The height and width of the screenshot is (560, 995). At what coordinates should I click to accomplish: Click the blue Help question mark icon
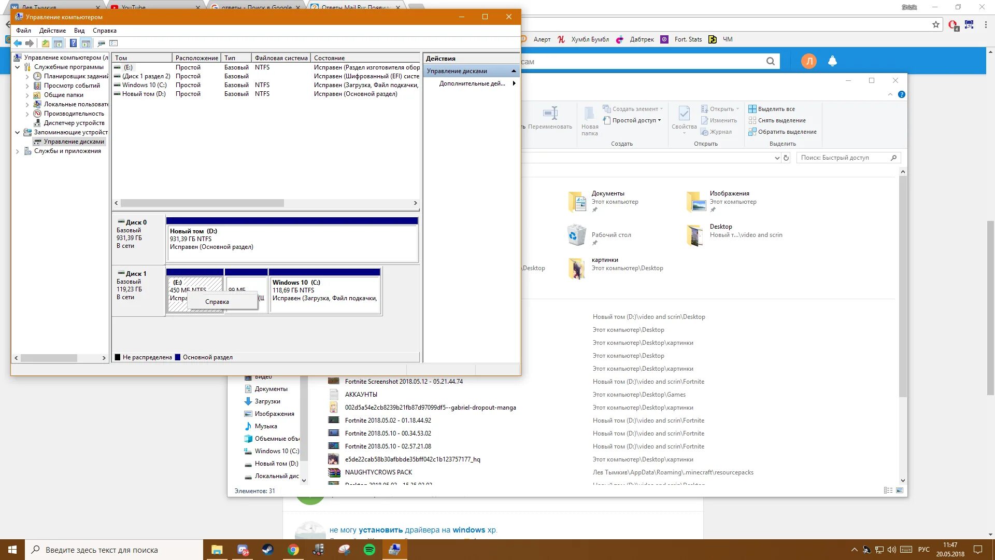pyautogui.click(x=73, y=44)
